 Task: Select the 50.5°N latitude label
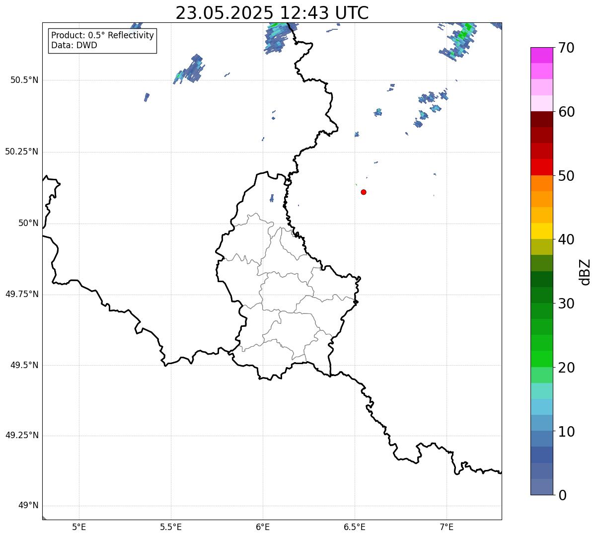tap(24, 80)
